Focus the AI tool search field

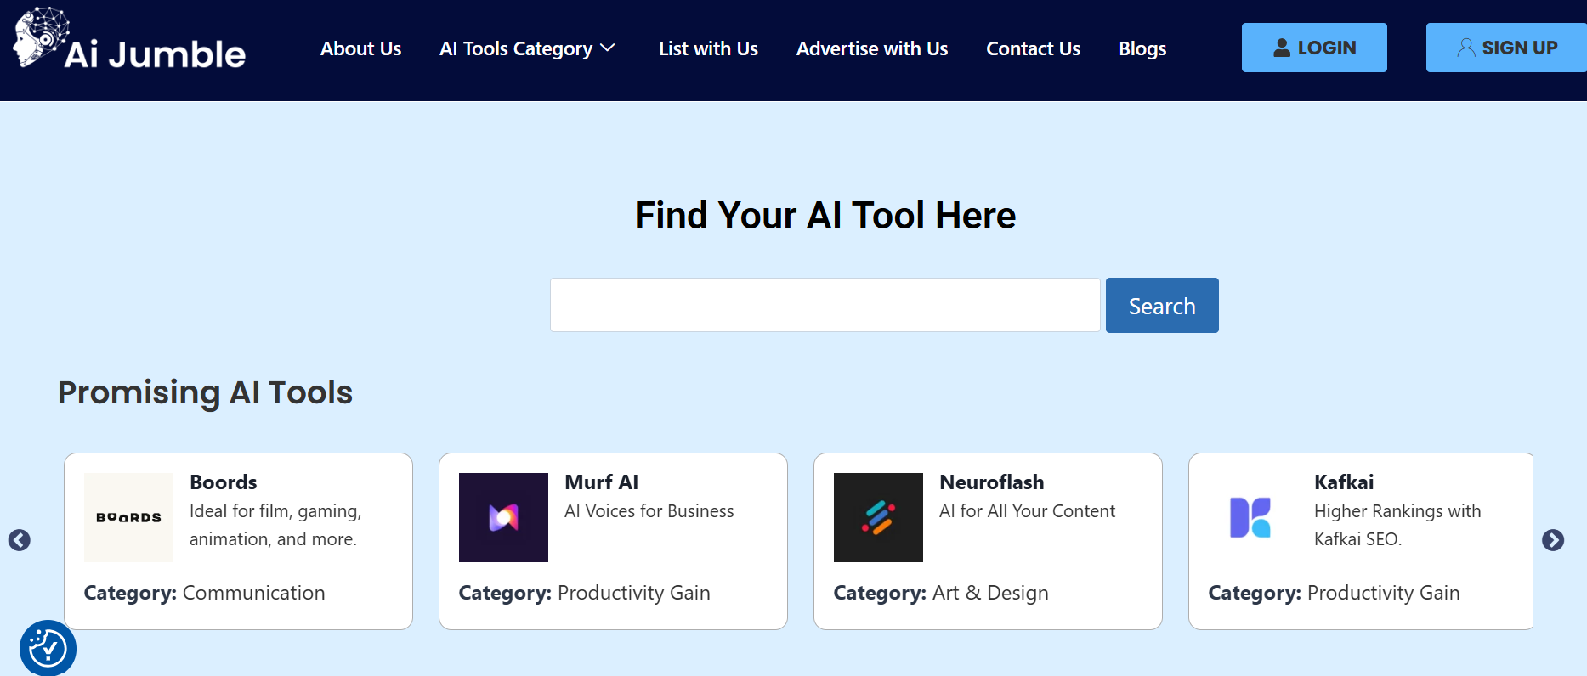coord(825,305)
